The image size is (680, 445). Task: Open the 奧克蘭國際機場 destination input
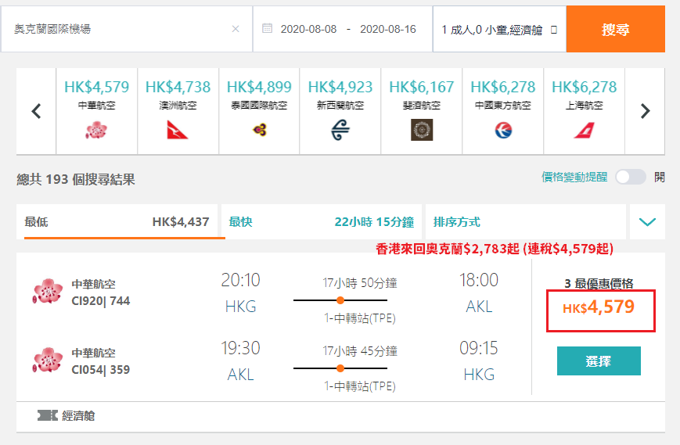[127, 29]
